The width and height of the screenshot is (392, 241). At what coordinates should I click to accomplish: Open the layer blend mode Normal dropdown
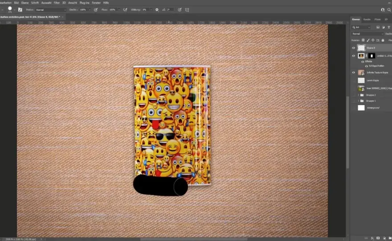tap(367, 33)
